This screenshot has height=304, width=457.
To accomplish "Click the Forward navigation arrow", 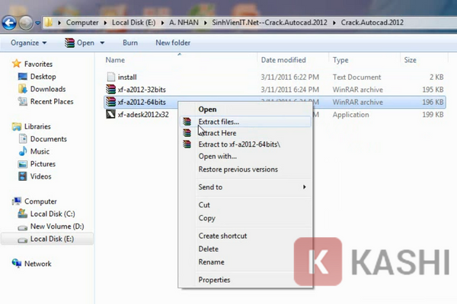I will pyautogui.click(x=26, y=23).
